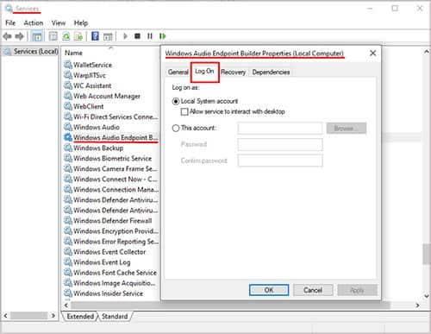Click the gear icon beside Windows Event Collector
The image size is (431, 334).
68,252
